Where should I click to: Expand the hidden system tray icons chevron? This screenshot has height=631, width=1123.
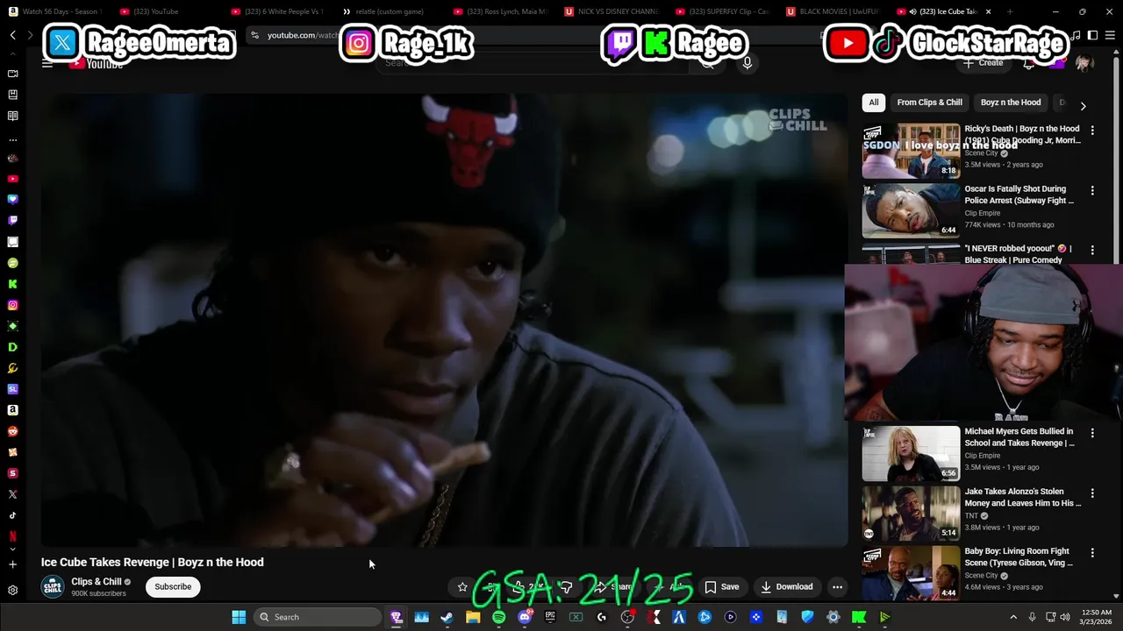pyautogui.click(x=1013, y=617)
